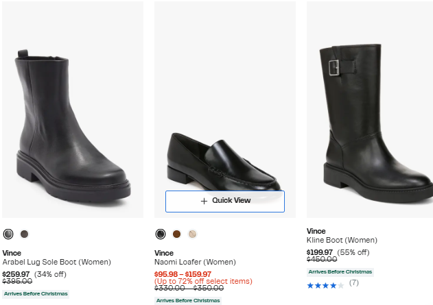The height and width of the screenshot is (305, 433).
Task: Pick the brown Naomi Loafer color swatch
Action: coord(176,234)
